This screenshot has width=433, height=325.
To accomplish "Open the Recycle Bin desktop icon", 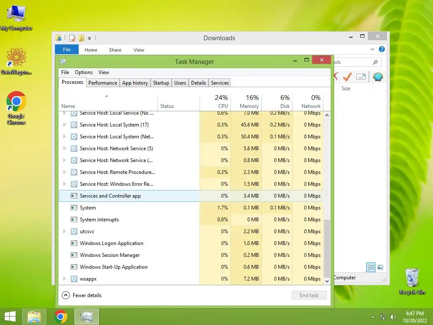I will pyautogui.click(x=412, y=281).
